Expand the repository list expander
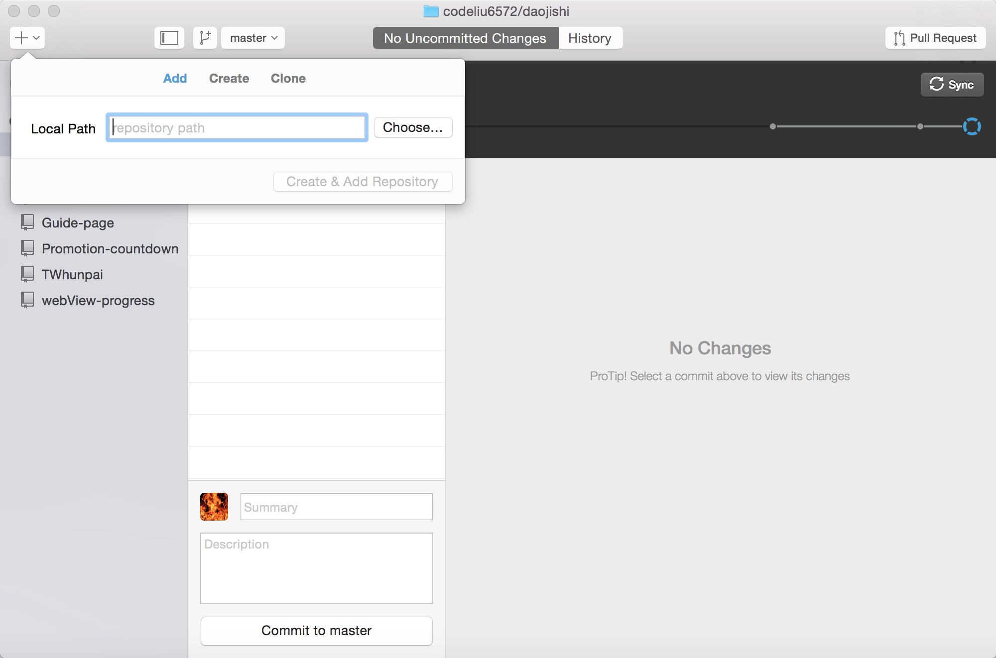 [169, 37]
